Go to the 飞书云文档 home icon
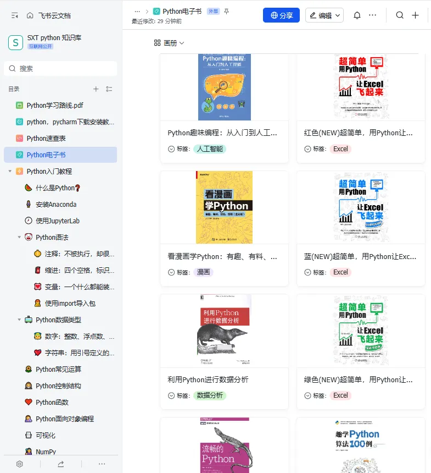Screen dimensions: 431x473 [x=30, y=15]
